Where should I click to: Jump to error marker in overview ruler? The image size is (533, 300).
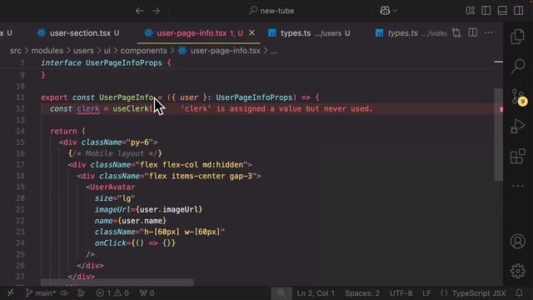501,109
